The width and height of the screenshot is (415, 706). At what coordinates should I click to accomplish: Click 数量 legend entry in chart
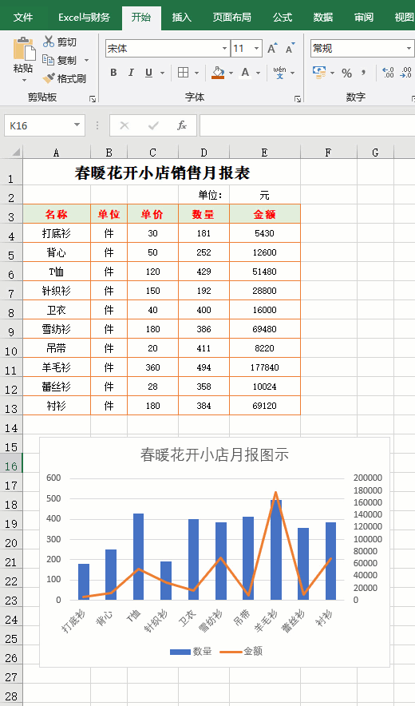click(191, 651)
